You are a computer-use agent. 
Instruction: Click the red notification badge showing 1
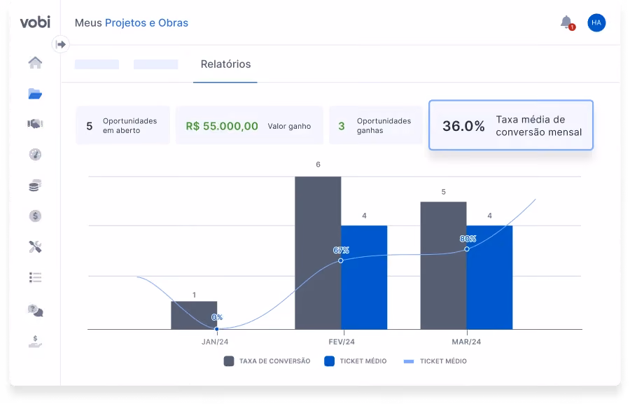tap(572, 27)
